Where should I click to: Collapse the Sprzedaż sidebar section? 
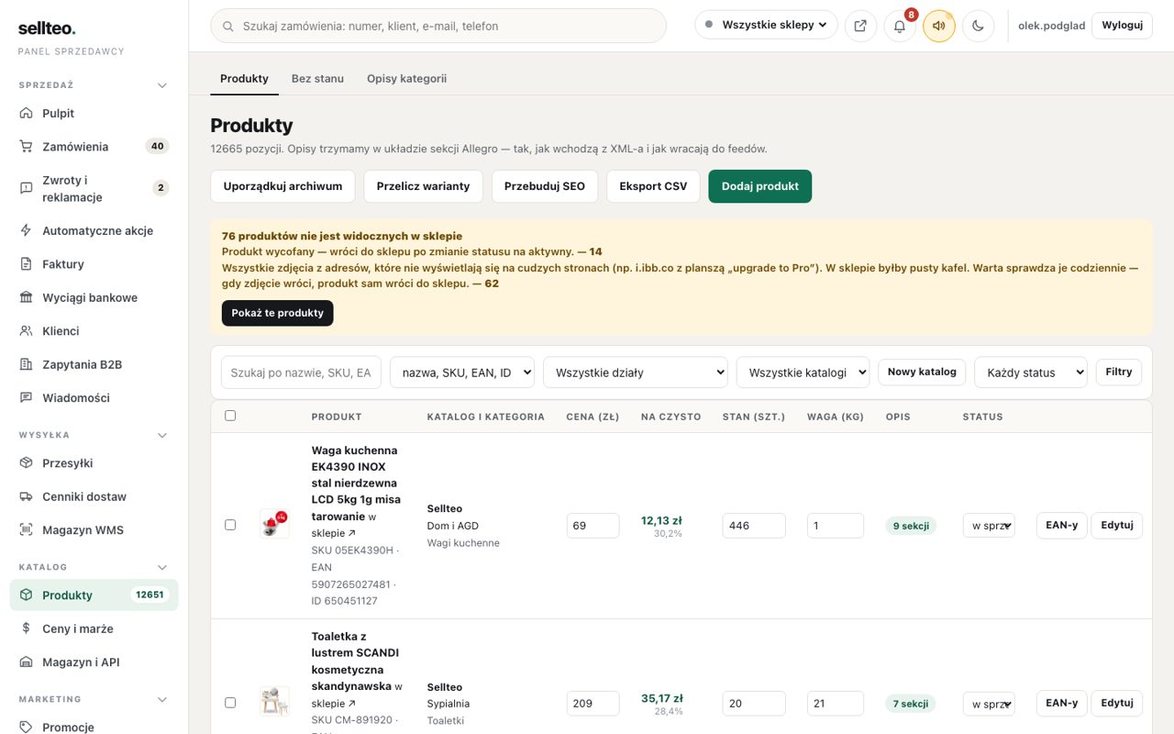point(162,85)
